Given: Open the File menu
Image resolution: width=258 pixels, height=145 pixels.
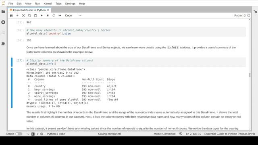Looking at the screenshot, I should pyautogui.click(x=11, y=4).
